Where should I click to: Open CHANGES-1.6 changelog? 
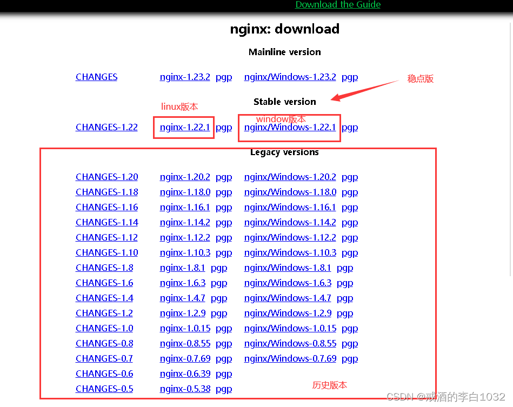click(104, 283)
